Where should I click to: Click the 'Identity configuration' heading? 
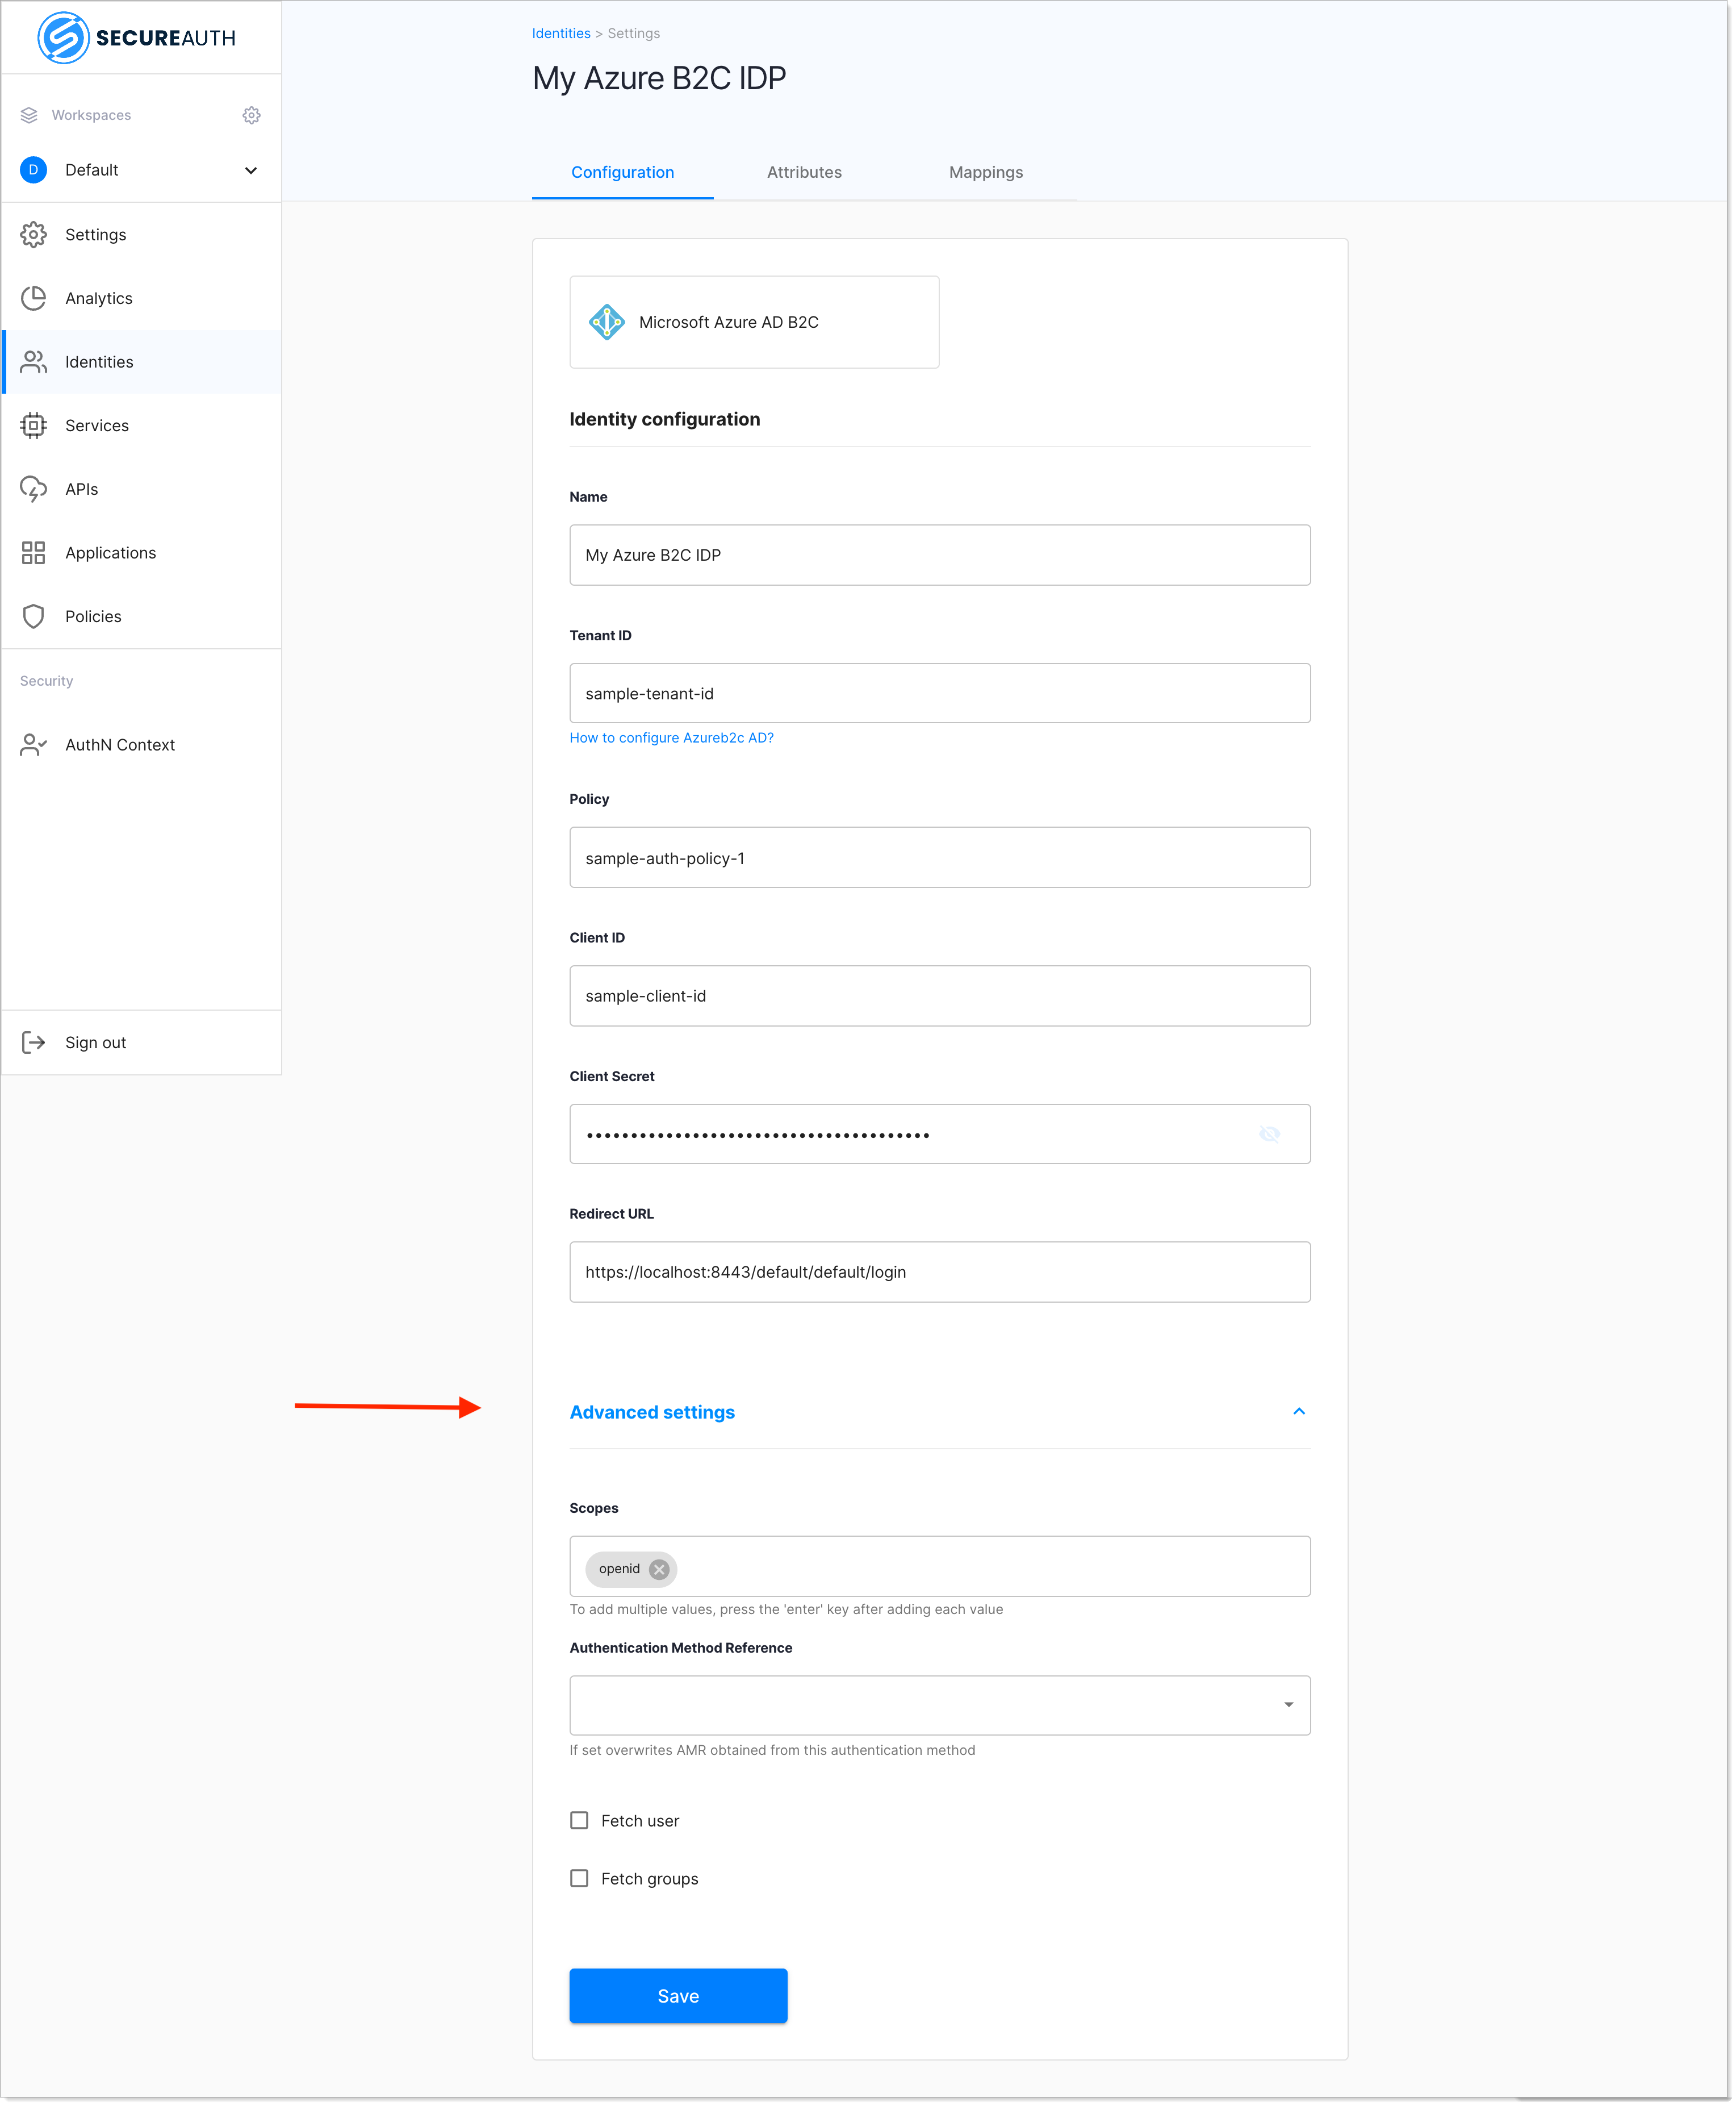(665, 419)
